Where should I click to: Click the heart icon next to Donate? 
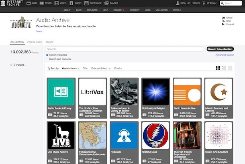click(x=123, y=10)
